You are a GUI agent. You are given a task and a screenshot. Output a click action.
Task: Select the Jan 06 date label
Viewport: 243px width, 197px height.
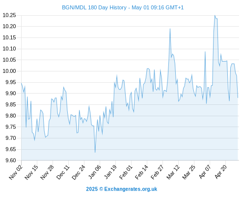point(94,172)
